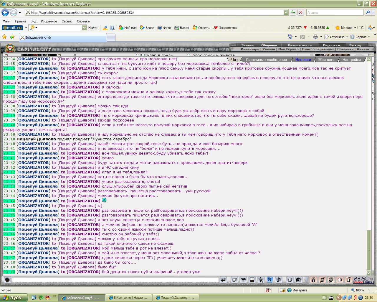377x302 pixels.
Task: Open the recent pages dropdown next to Forward
Action: click(x=20, y=13)
